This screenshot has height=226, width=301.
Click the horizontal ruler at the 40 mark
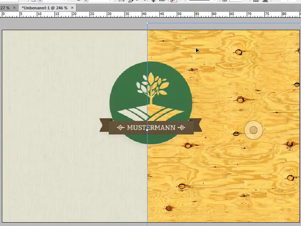[144, 14]
